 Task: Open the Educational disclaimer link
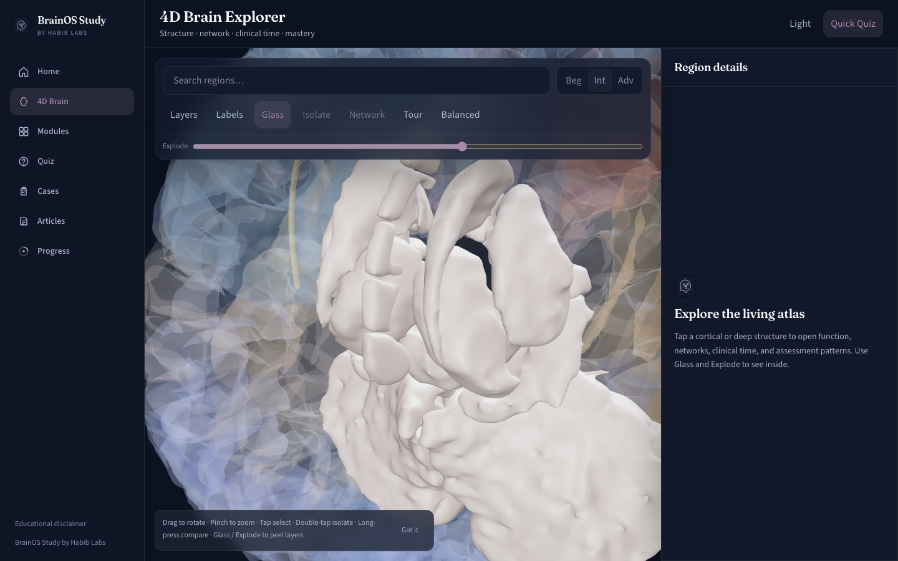[x=51, y=524]
